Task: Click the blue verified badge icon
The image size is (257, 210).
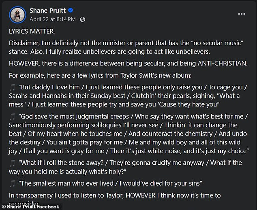Action: (x=71, y=11)
